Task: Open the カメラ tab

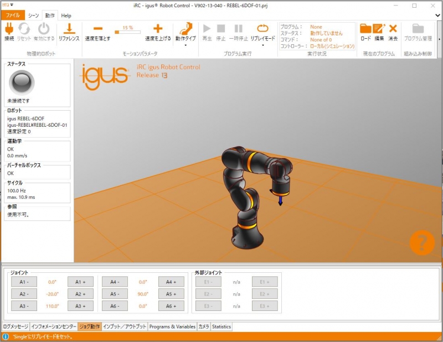Action: pos(204,327)
